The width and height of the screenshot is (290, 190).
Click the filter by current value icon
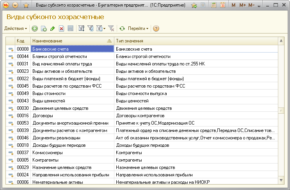(x=91, y=28)
